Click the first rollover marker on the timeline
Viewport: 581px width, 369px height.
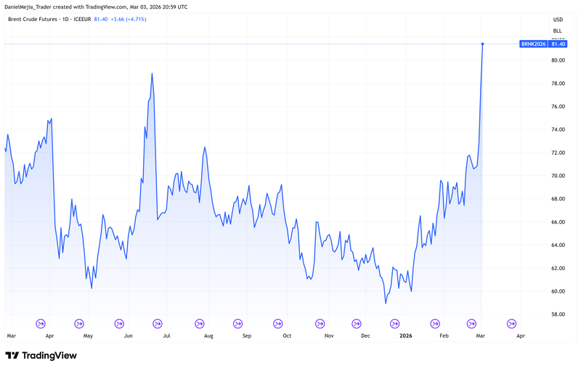coord(41,324)
